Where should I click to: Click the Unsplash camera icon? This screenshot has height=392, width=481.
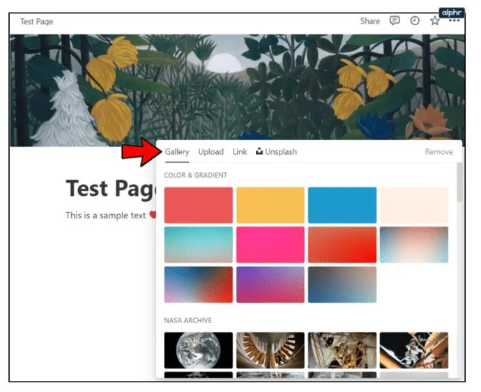[x=259, y=151]
